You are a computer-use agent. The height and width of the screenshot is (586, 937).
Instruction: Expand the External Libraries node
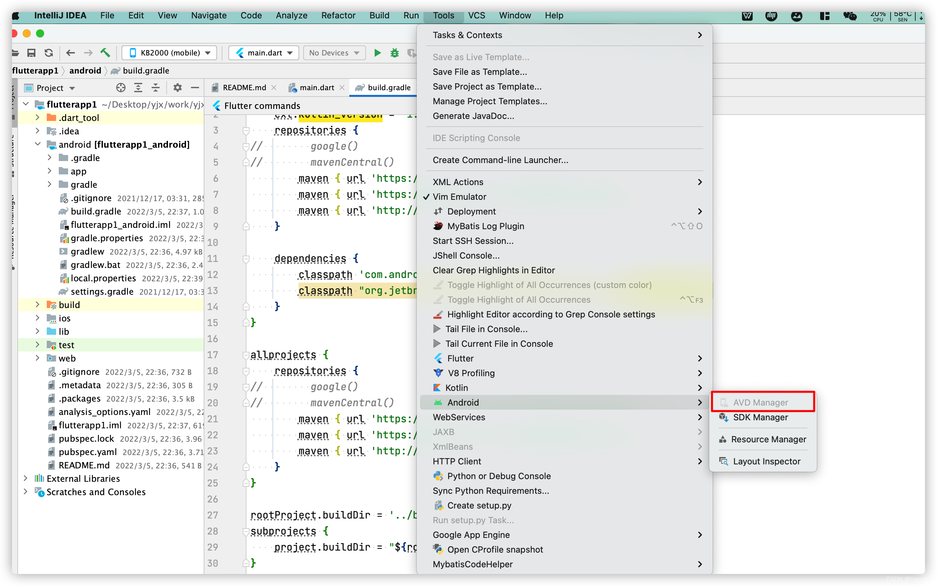[25, 478]
